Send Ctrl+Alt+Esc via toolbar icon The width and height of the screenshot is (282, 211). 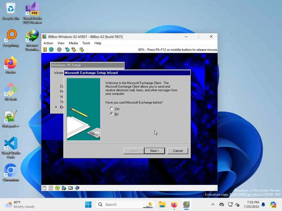(x=74, y=49)
